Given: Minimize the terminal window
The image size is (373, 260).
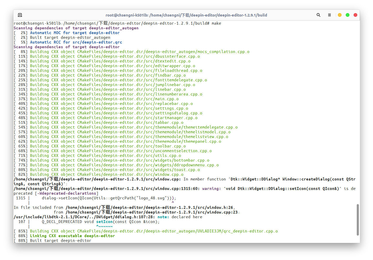Looking at the screenshot, I should [x=340, y=15].
